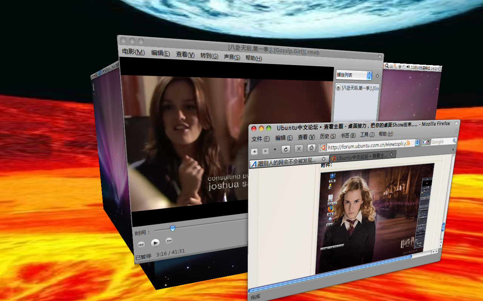Image resolution: width=483 pixels, height=301 pixels.
Task: Click the 3:16 / 41:31 time display
Action: pyautogui.click(x=171, y=252)
